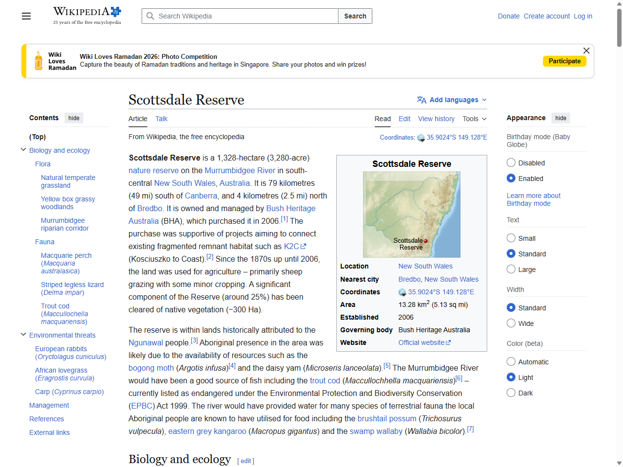Open the nature reserve article link
The width and height of the screenshot is (623, 467).
coord(153,170)
